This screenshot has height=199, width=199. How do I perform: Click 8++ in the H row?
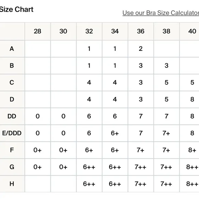192,184
